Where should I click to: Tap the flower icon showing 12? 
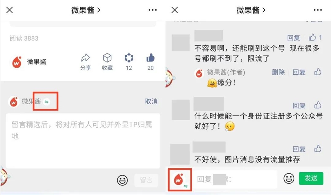pos(129,58)
